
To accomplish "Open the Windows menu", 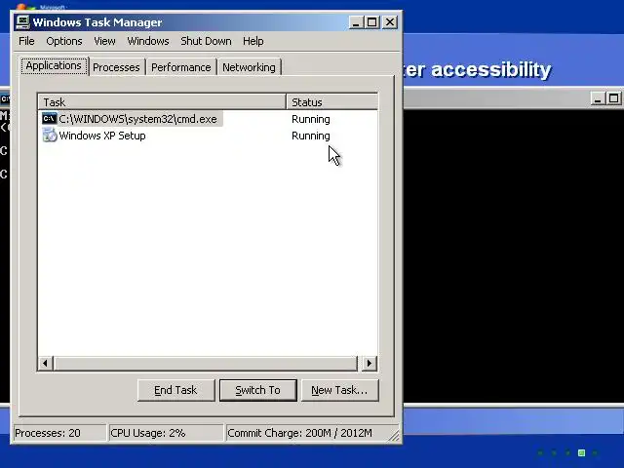I will tap(148, 41).
